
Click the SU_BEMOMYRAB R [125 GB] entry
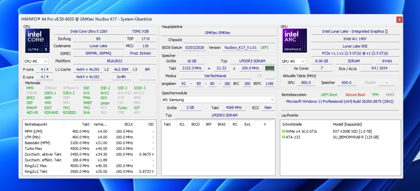tap(356, 137)
